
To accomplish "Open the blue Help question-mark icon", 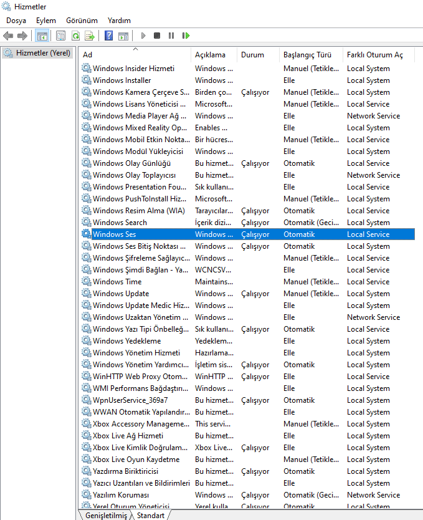I will [108, 36].
